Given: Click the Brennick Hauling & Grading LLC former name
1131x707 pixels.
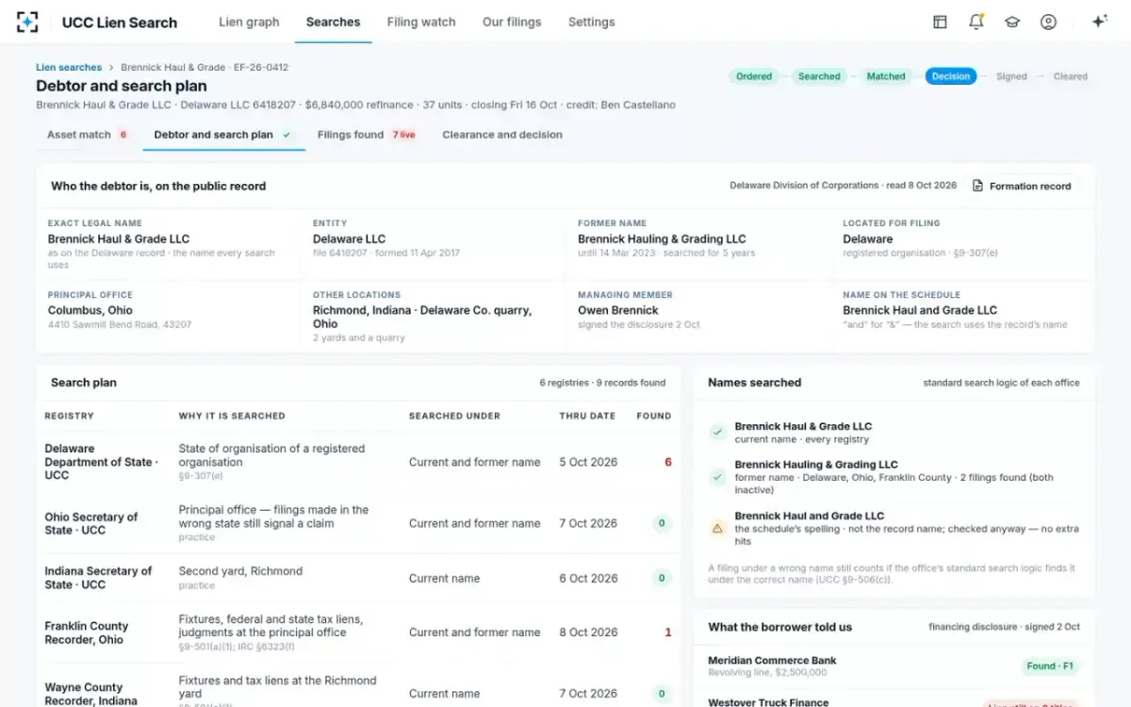Looking at the screenshot, I should coord(662,238).
